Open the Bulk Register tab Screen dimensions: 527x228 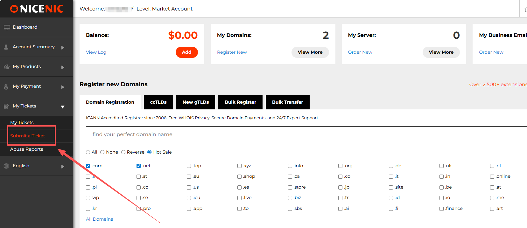(x=240, y=102)
